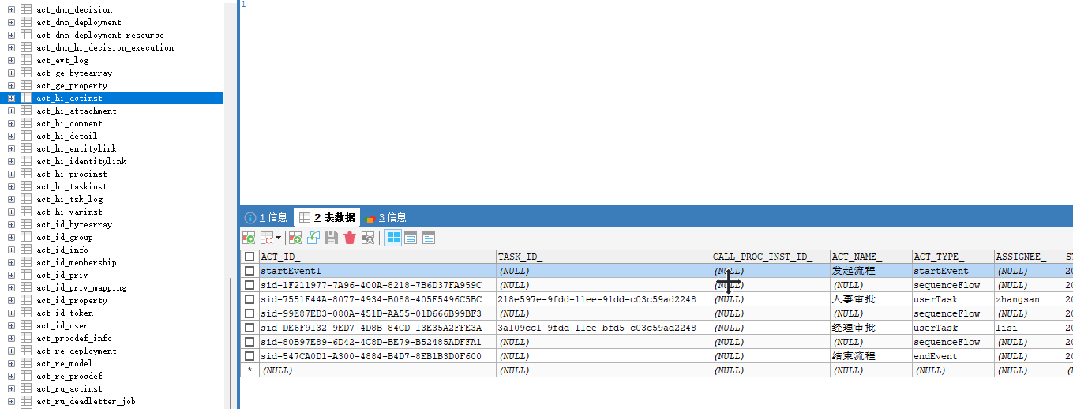This screenshot has width=1073, height=409.
Task: Check the startEvent1 row checkbox
Action: pyautogui.click(x=249, y=271)
